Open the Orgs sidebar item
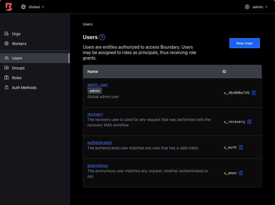The height and width of the screenshot is (205, 275). tap(35, 34)
